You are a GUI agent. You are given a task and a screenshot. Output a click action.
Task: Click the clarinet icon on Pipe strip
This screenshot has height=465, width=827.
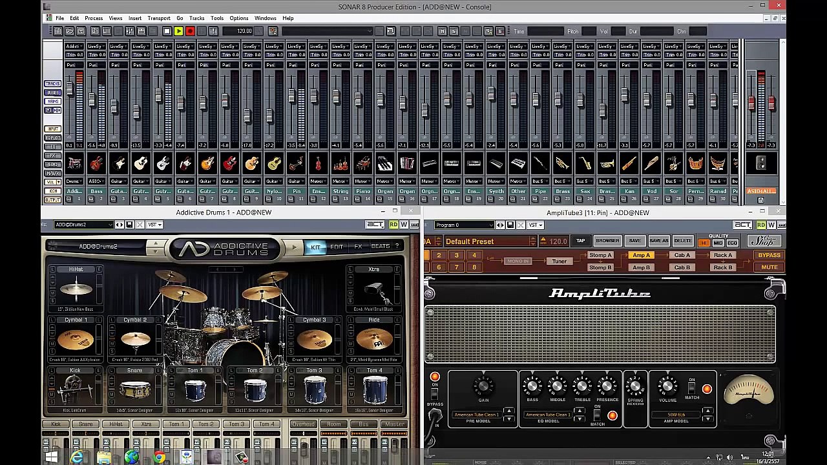540,163
